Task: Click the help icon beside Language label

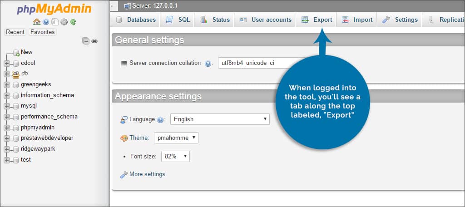Action: click(x=160, y=120)
